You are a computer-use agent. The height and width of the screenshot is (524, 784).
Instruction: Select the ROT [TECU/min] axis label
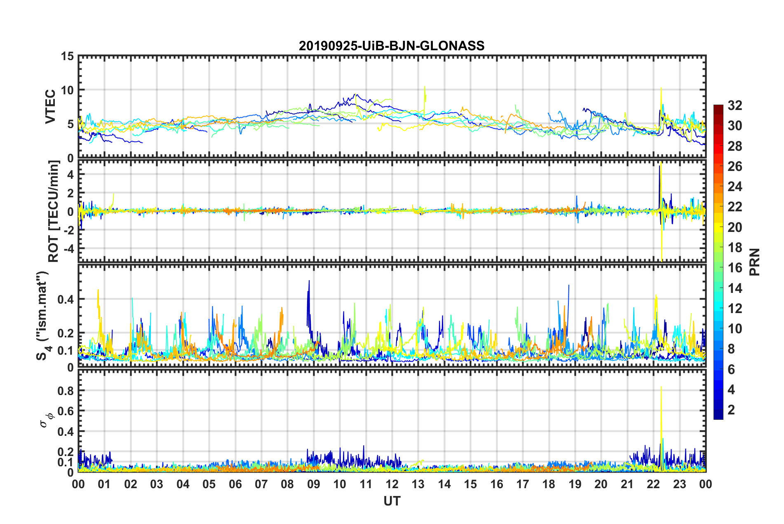tap(54, 211)
